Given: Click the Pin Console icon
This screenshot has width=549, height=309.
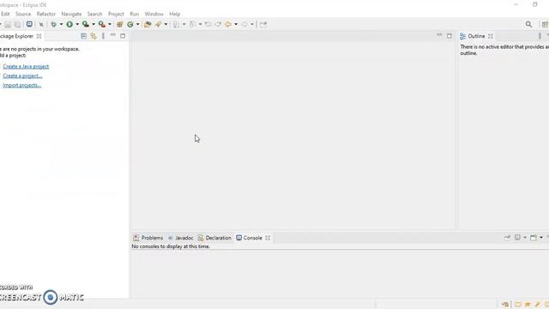Looking at the screenshot, I should click(507, 238).
